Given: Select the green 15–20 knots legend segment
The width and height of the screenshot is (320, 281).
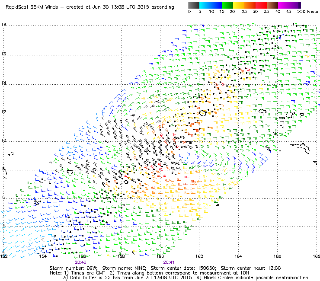Looking at the screenshot, I should point(227,5).
